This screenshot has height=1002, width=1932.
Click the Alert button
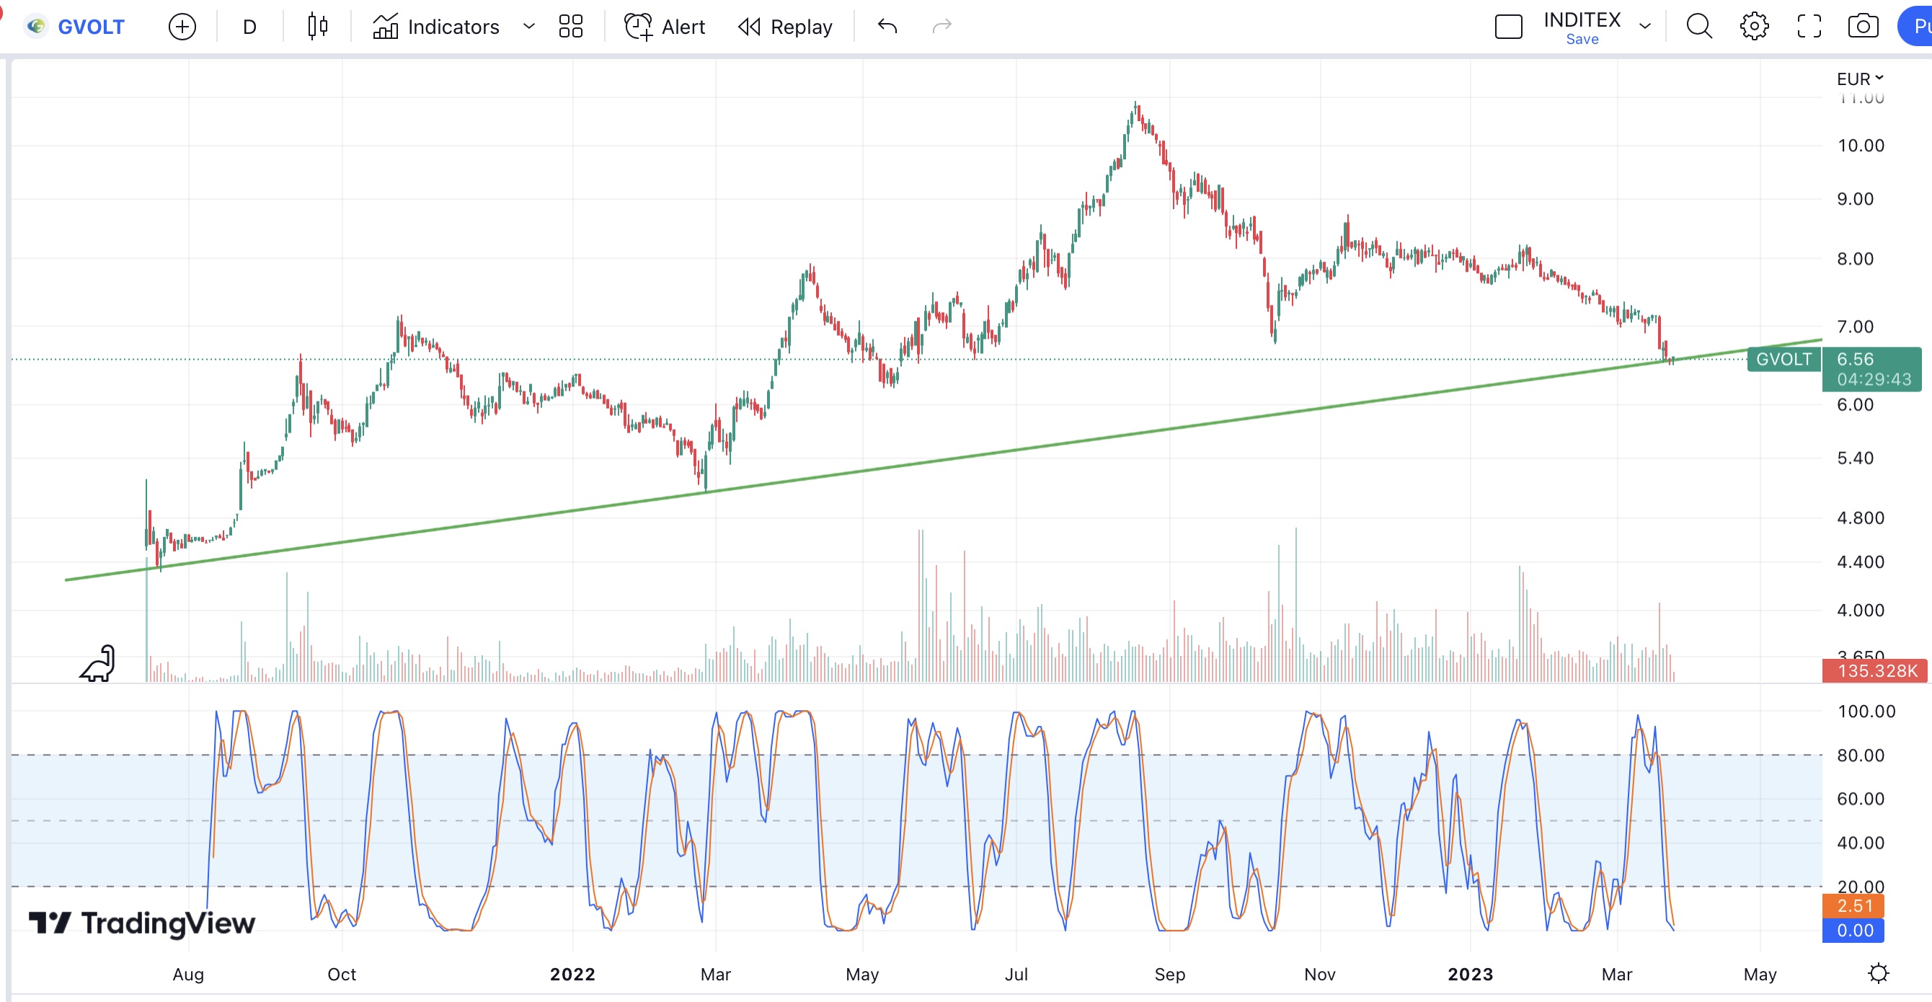(665, 27)
